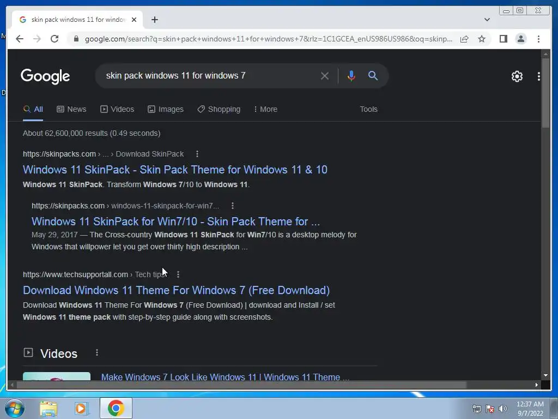Open the network status tray icon
Image resolution: width=558 pixels, height=419 pixels.
(476, 409)
